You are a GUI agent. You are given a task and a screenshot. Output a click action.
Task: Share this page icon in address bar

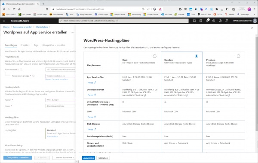(x=148, y=9)
